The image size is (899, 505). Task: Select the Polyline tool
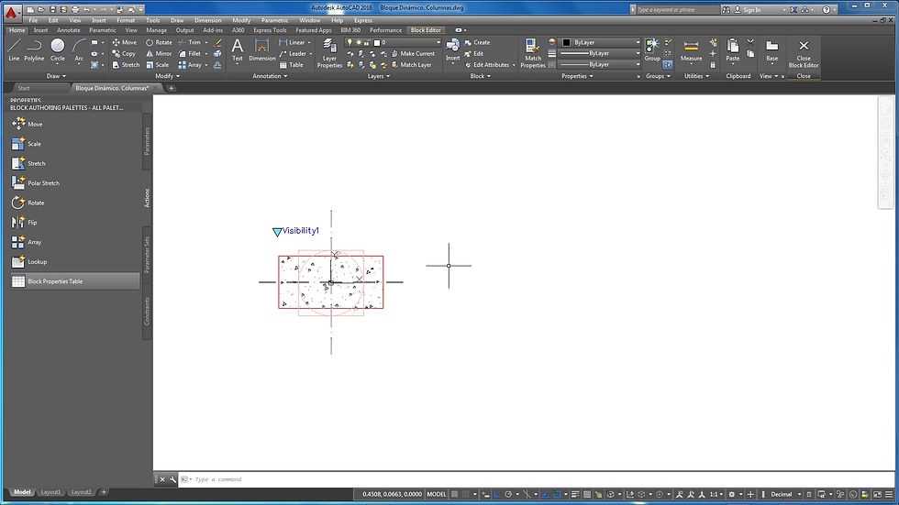pyautogui.click(x=35, y=49)
